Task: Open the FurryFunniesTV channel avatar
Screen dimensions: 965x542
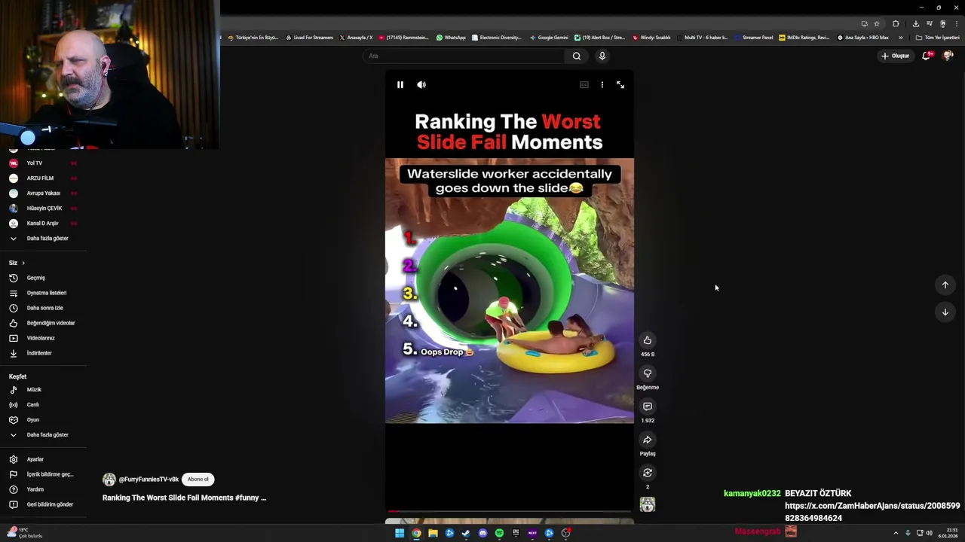Action: tap(109, 480)
